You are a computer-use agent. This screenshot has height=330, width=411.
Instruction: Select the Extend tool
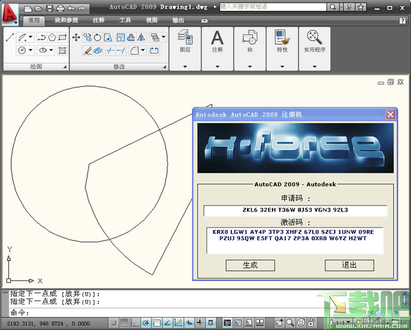click(121, 50)
